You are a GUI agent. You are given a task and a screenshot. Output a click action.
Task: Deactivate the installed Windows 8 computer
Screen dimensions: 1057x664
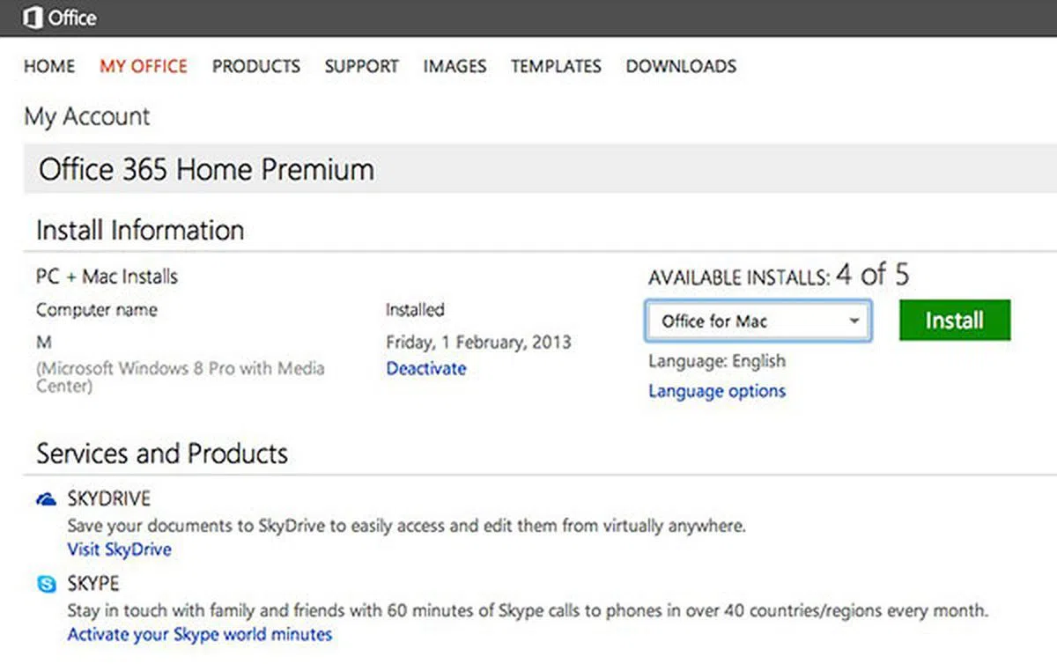pos(425,369)
